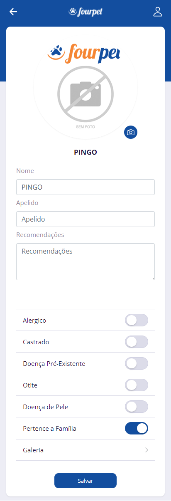Focus the Nome field containing PINGO
The width and height of the screenshot is (171, 501).
pyautogui.click(x=85, y=187)
